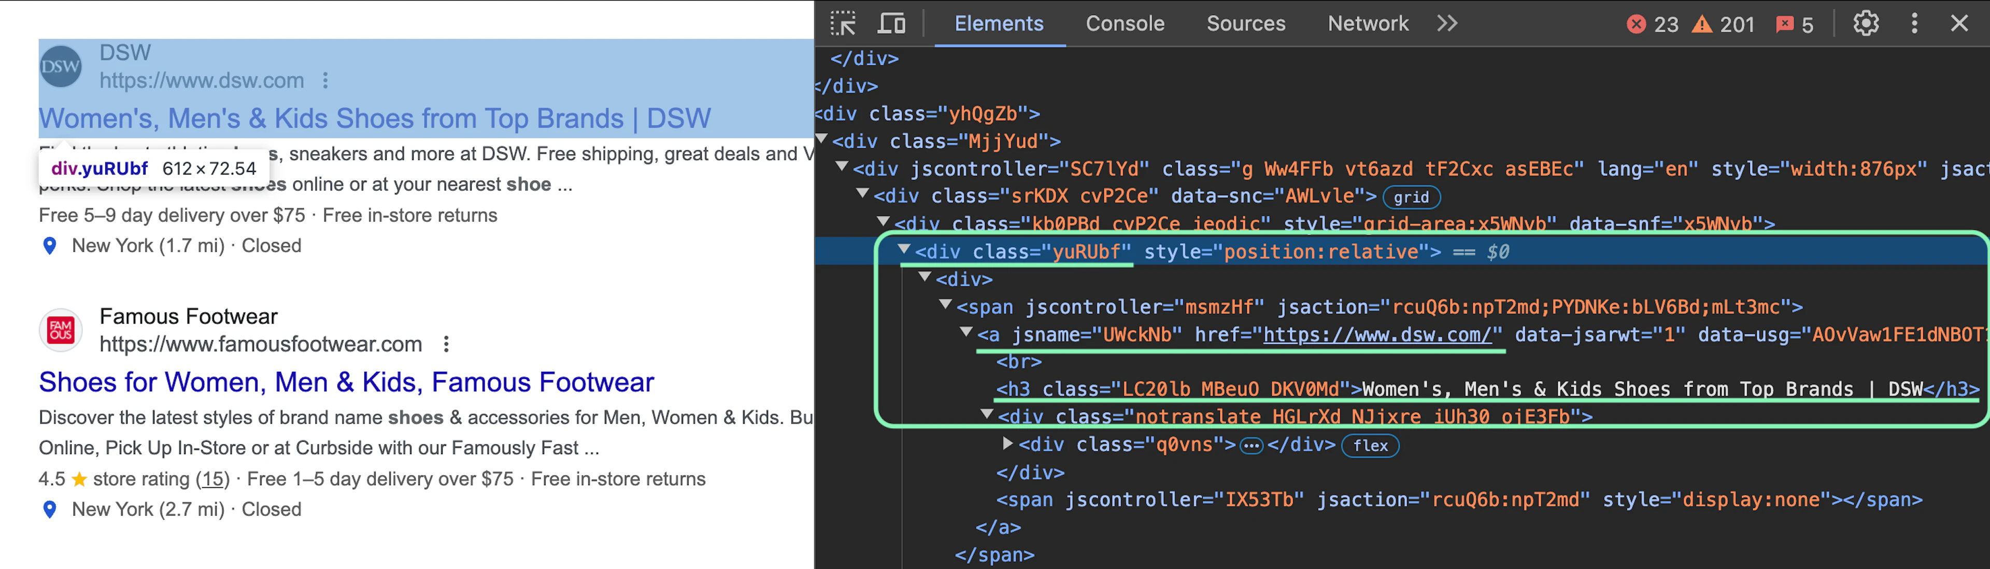Viewport: 1990px width, 569px height.
Task: Click map pin beside New York (1.7 mi)
Action: [x=49, y=245]
